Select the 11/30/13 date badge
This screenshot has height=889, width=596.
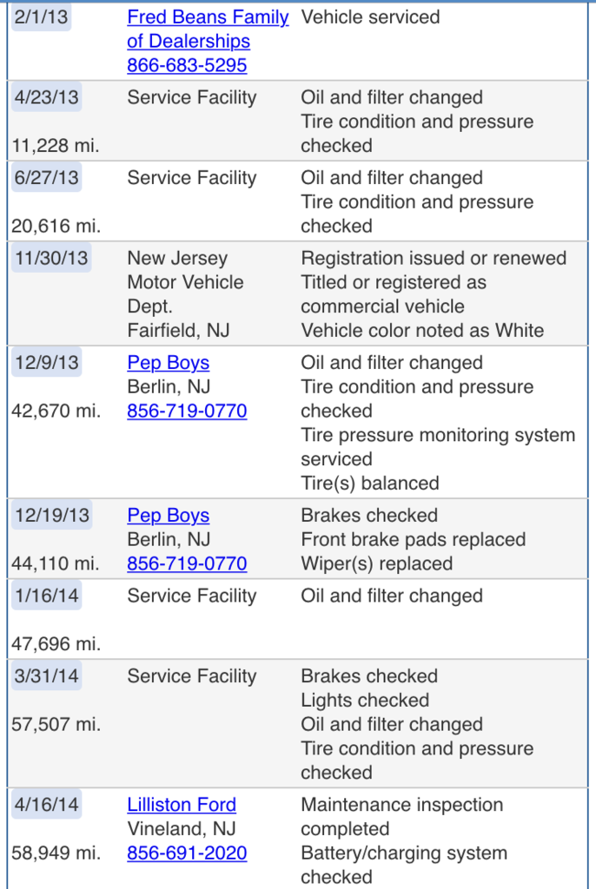(51, 258)
